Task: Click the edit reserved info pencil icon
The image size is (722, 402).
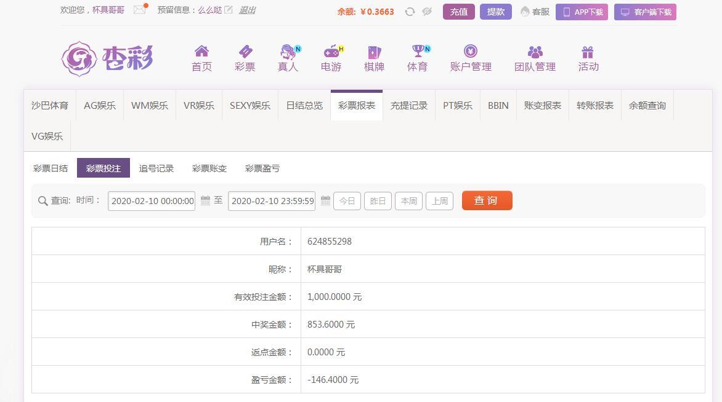Action: [229, 10]
